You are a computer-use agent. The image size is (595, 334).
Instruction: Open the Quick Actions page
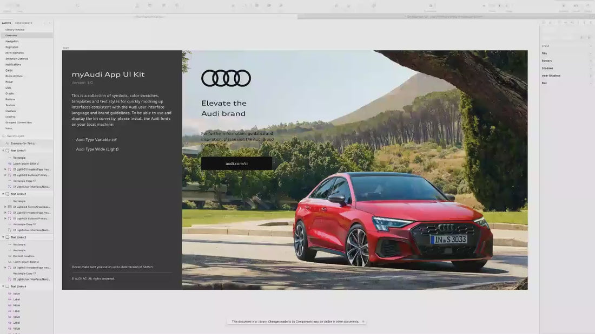14,76
